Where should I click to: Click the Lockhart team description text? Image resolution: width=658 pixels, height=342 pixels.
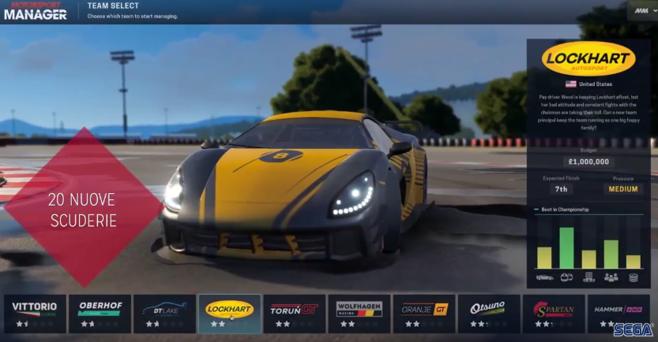click(x=588, y=112)
